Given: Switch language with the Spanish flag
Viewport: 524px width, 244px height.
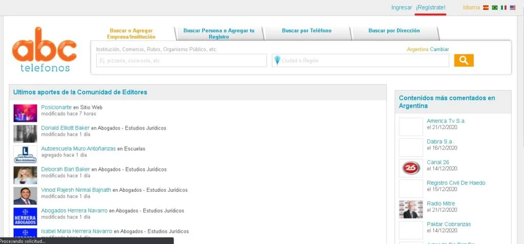Looking at the screenshot, I should tap(485, 8).
